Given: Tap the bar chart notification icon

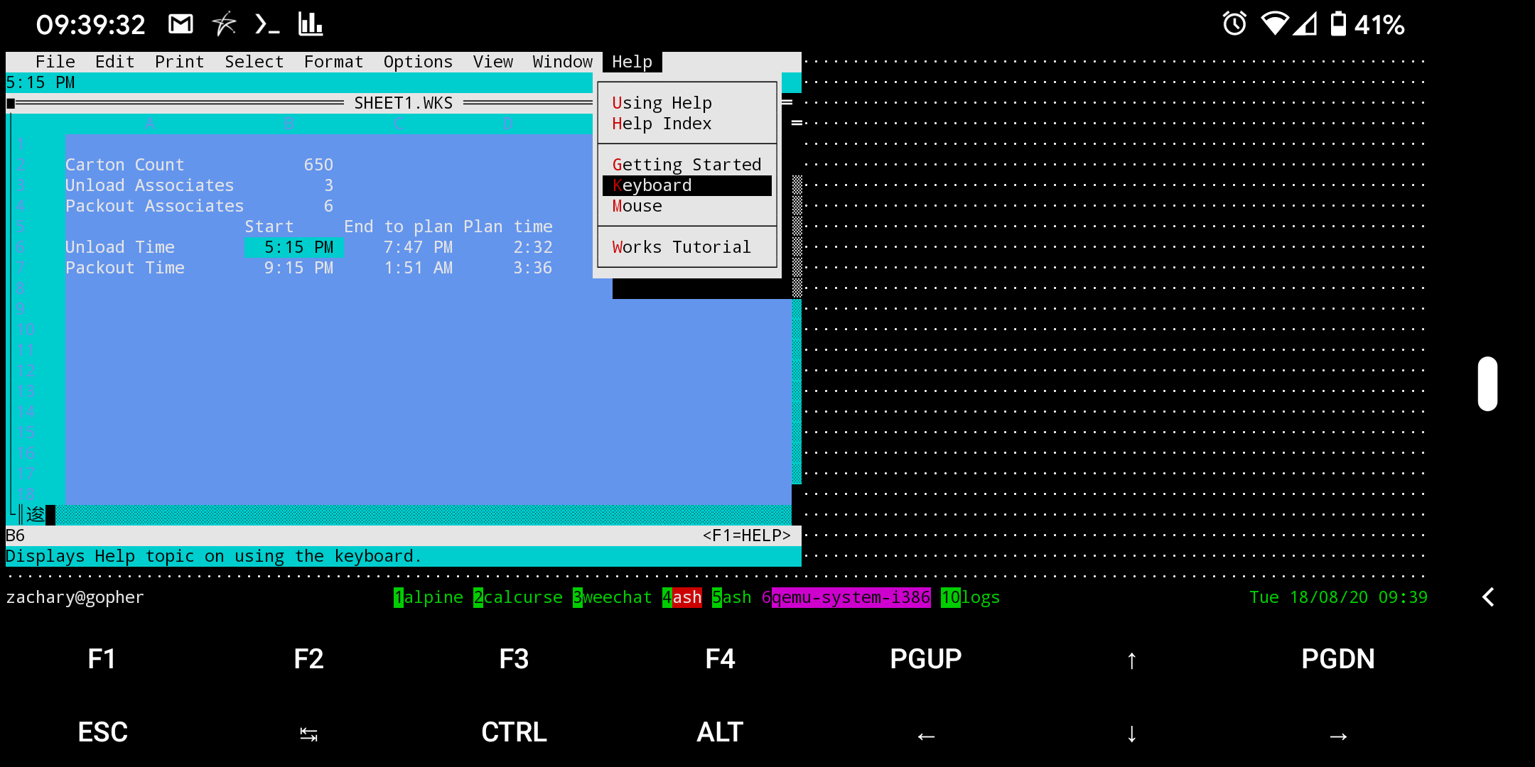Looking at the screenshot, I should (311, 25).
